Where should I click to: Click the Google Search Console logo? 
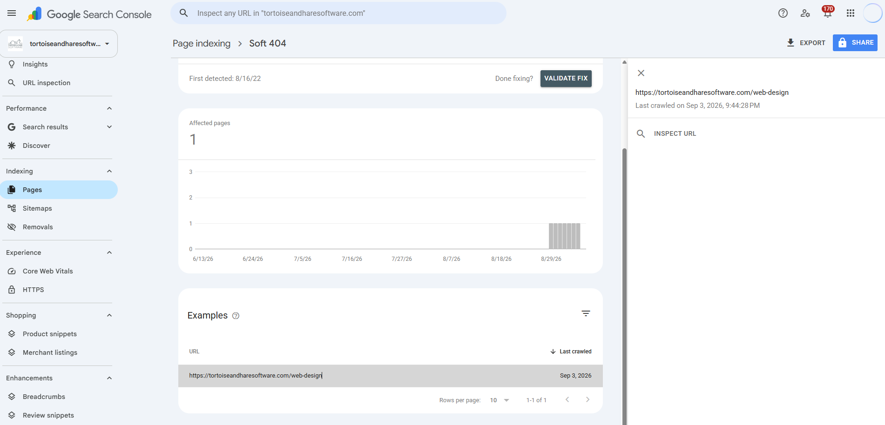[x=89, y=14]
